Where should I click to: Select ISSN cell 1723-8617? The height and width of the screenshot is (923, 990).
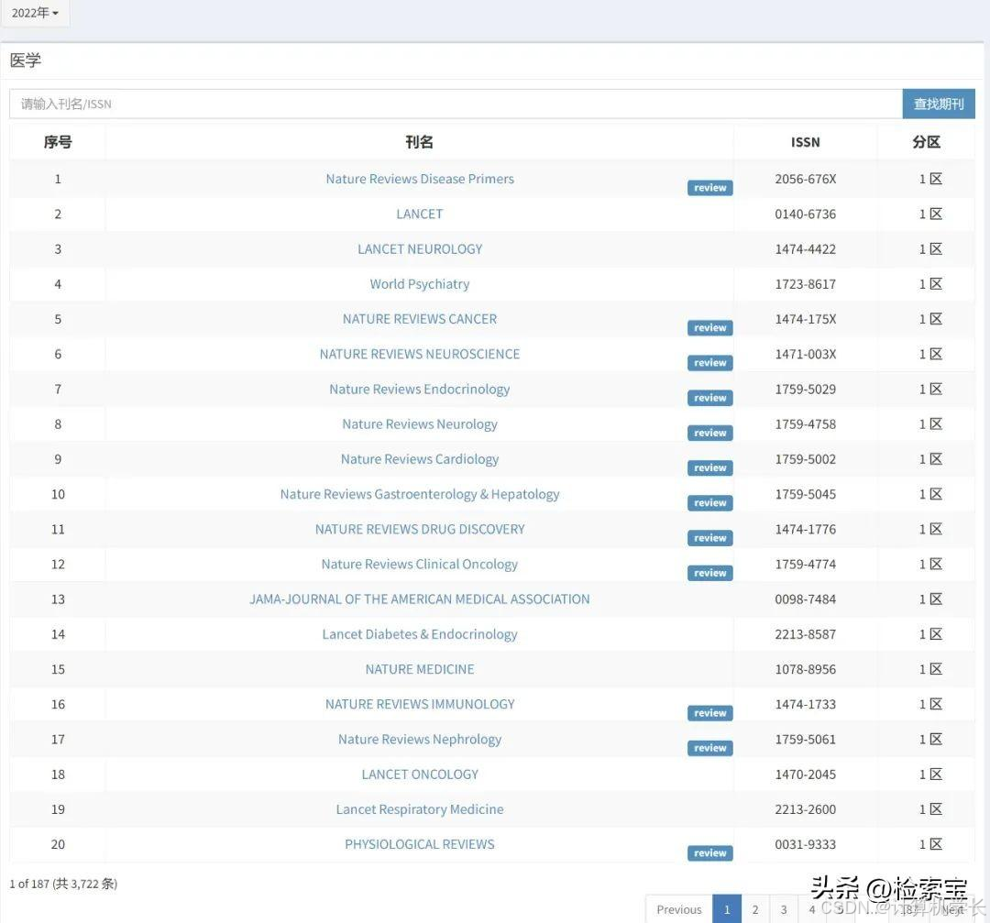806,284
